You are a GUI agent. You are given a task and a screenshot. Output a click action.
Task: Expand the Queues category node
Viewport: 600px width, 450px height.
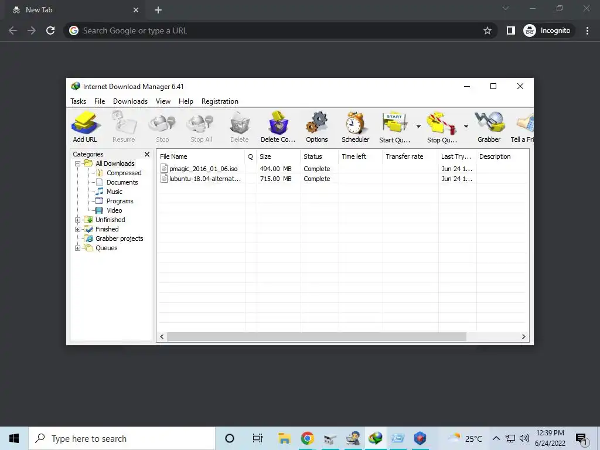coord(78,248)
